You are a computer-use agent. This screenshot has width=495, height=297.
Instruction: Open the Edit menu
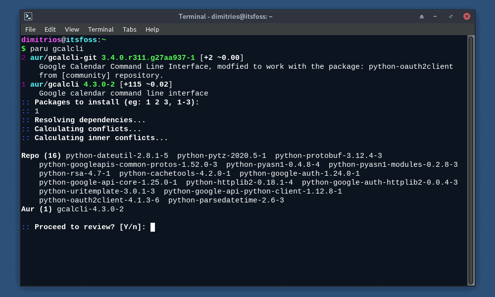pos(50,29)
